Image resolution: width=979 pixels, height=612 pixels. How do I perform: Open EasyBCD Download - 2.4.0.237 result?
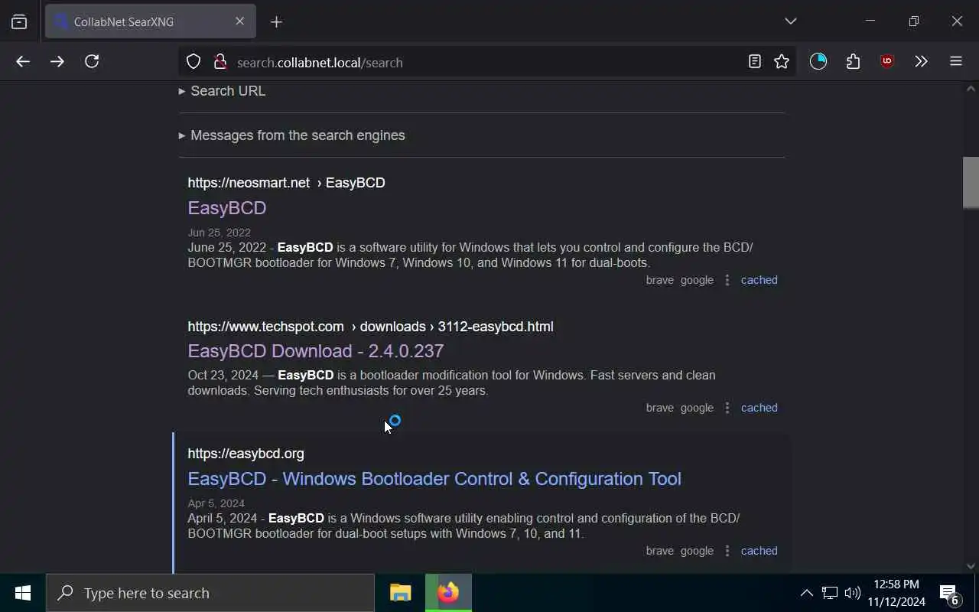click(x=315, y=351)
